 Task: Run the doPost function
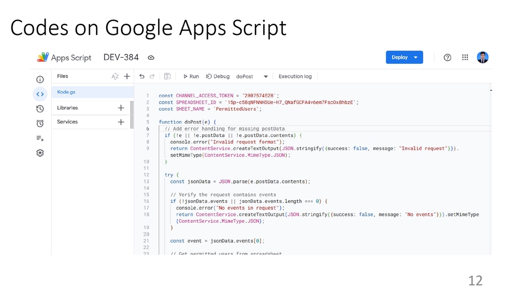[x=191, y=77]
